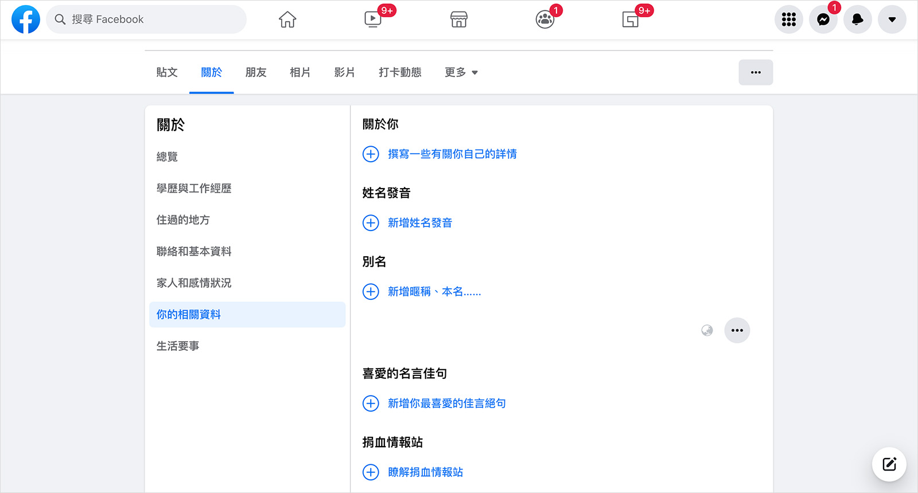Select 你的相關資料 in the sidebar
The height and width of the screenshot is (493, 918).
(247, 314)
